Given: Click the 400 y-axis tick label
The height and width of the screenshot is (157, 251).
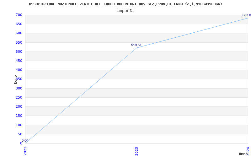Looking at the screenshot, I should pos(19,70).
